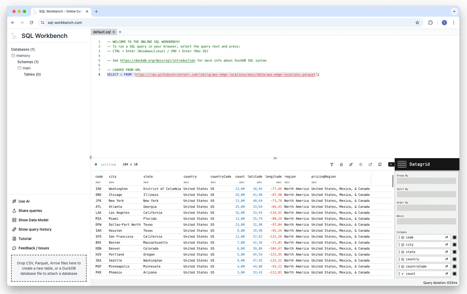467x294 pixels.
Task: Open Share queries
Action: 27,211
